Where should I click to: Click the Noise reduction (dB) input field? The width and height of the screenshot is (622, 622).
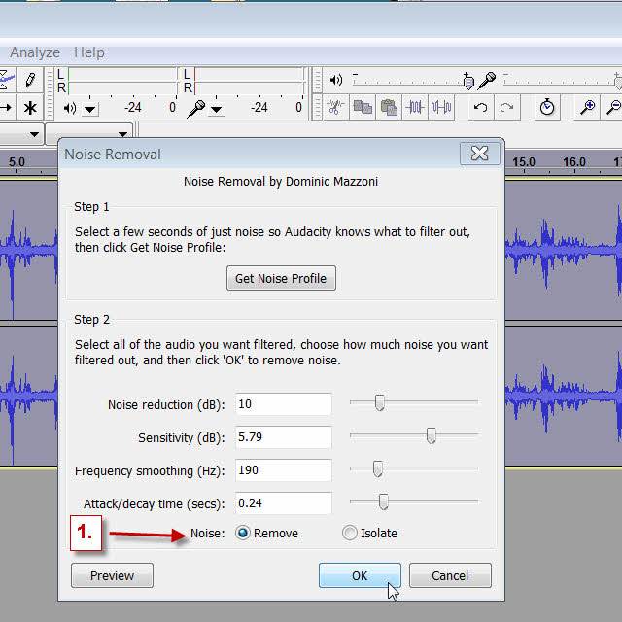(x=283, y=404)
